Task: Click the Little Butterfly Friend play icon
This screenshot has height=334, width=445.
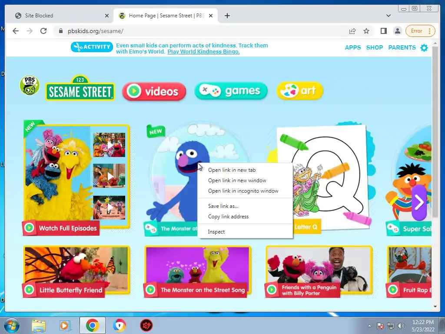Action: 29,290
